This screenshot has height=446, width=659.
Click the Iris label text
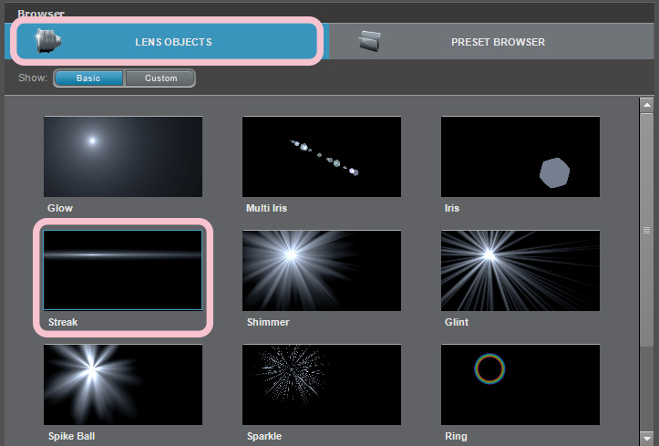coord(452,208)
